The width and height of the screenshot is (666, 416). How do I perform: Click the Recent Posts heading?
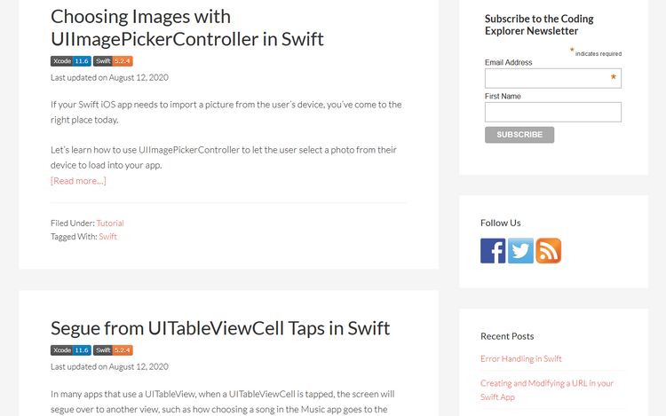click(507, 336)
